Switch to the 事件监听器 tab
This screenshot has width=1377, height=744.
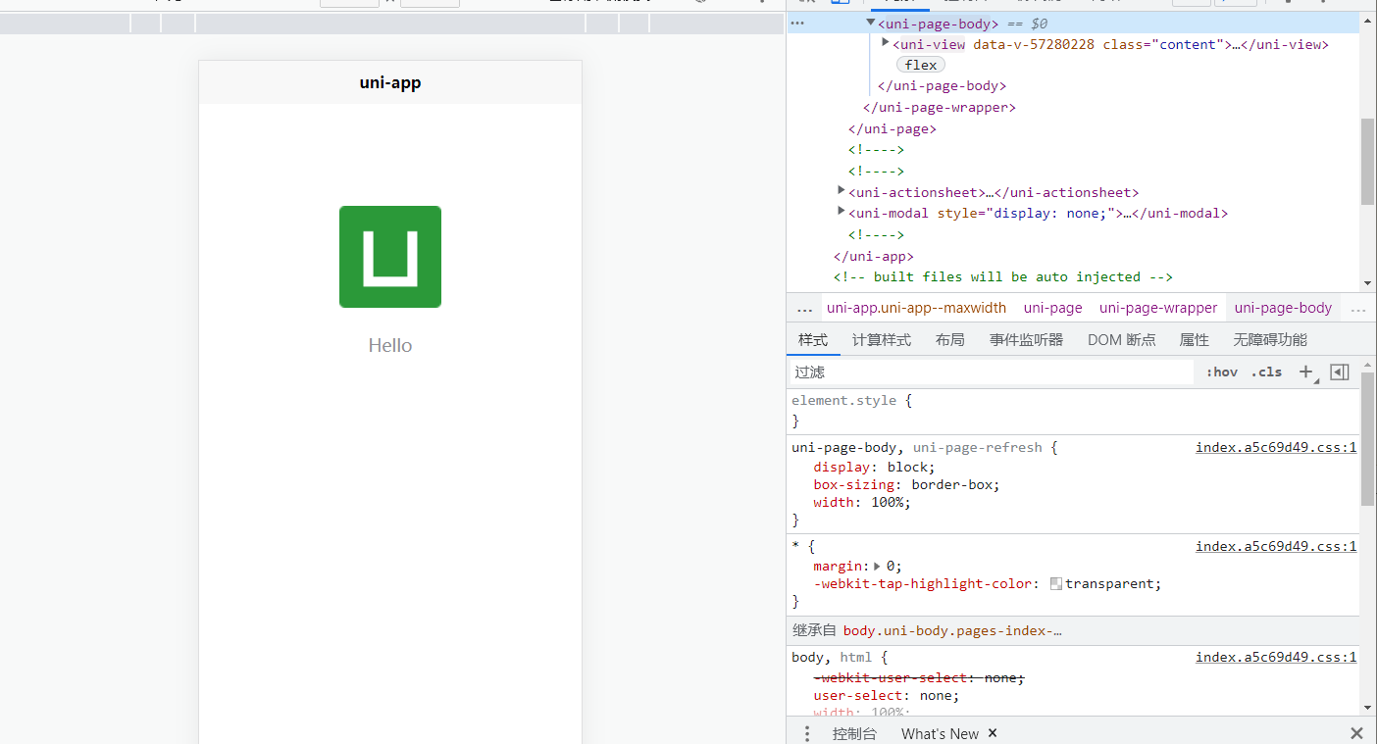click(1026, 340)
